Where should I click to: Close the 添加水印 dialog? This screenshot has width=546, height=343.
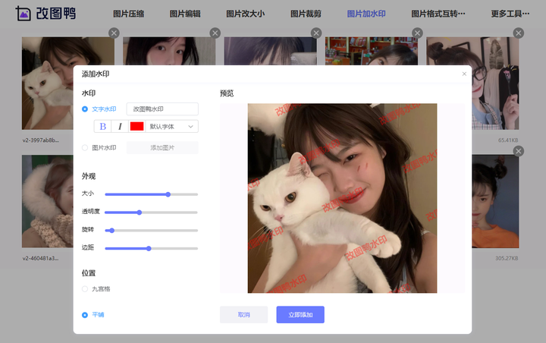(464, 74)
